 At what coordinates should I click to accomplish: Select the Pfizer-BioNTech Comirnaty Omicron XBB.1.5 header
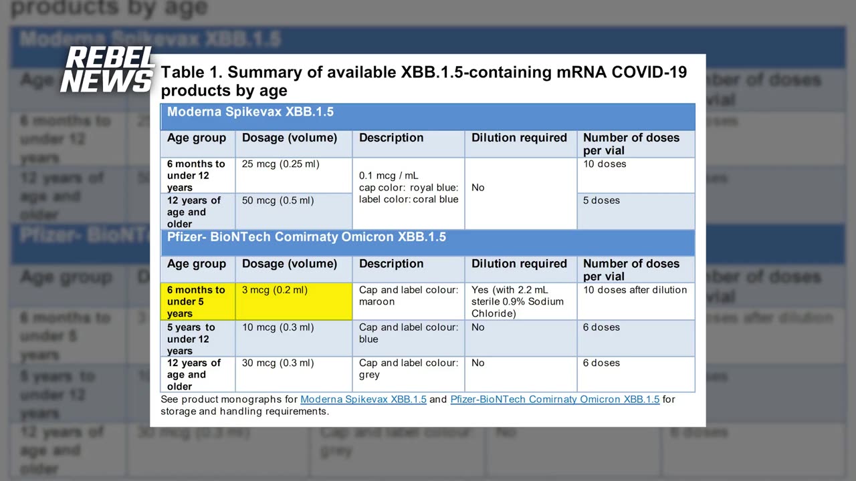pyautogui.click(x=427, y=243)
